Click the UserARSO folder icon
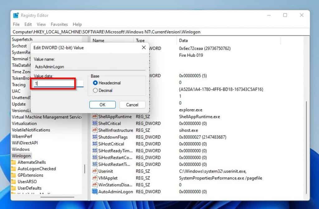This screenshot has width=319, height=209. tap(14, 182)
